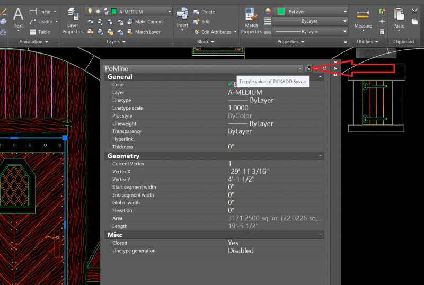The image size is (424, 285).
Task: Expand the Layers panel title
Action: click(116, 42)
